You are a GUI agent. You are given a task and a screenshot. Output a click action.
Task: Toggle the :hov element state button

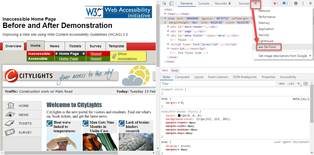click(281, 84)
